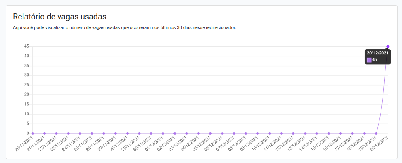The width and height of the screenshot is (402, 163).
Task: Click the 15/12/2021 data point
Action: (329, 133)
